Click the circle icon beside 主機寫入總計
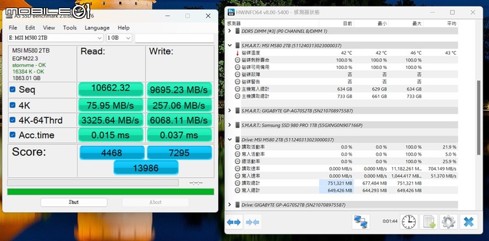The width and height of the screenshot is (489, 241). coord(238,89)
